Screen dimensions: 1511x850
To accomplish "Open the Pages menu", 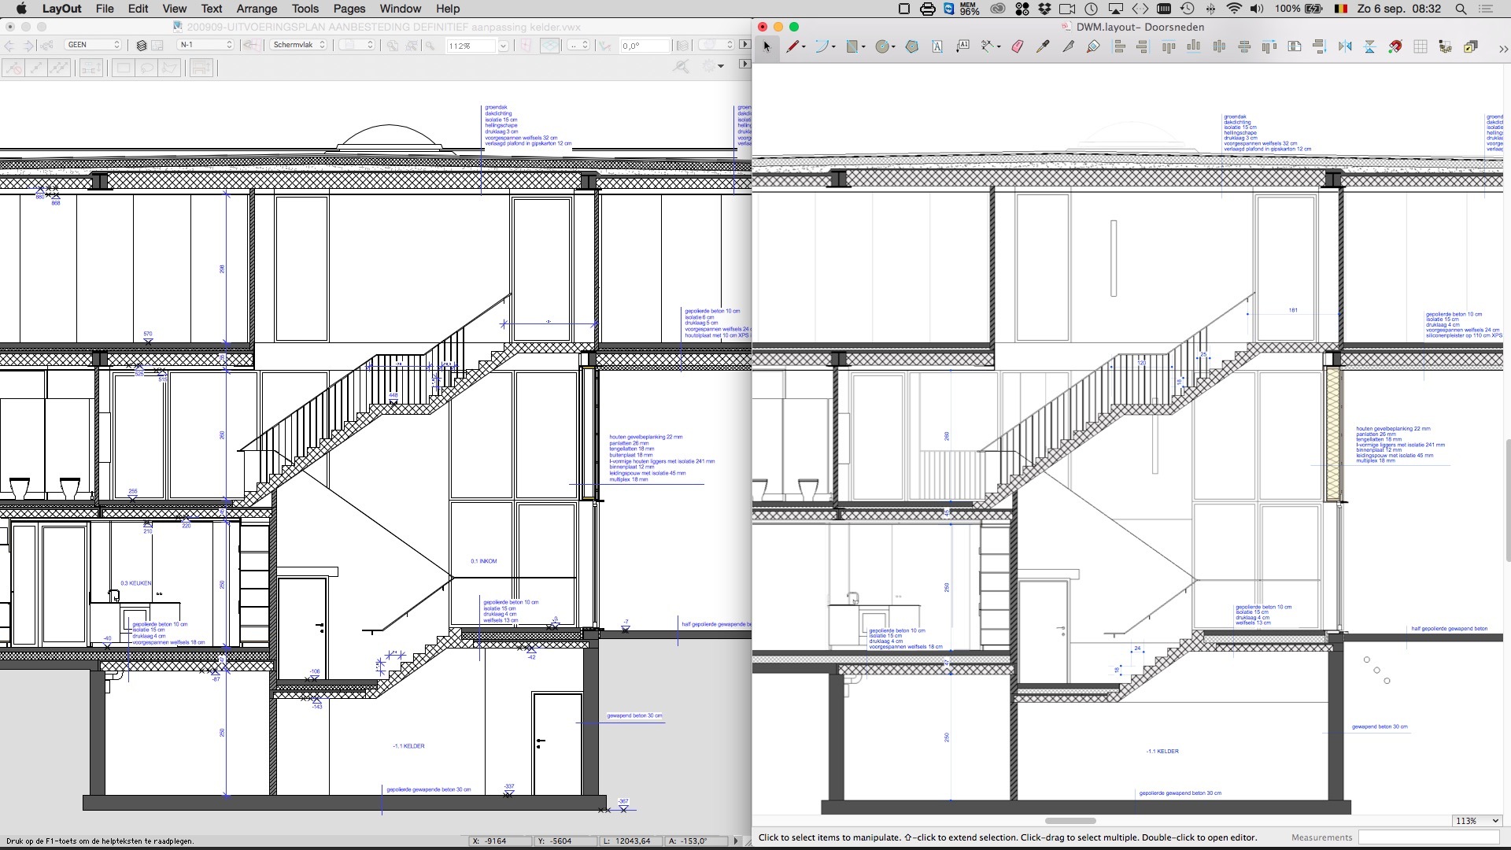I will point(349,9).
